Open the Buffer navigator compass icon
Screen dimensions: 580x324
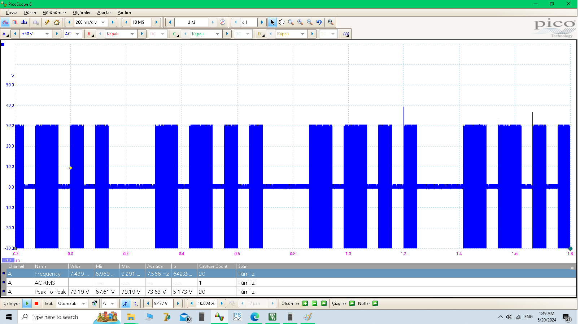(223, 22)
